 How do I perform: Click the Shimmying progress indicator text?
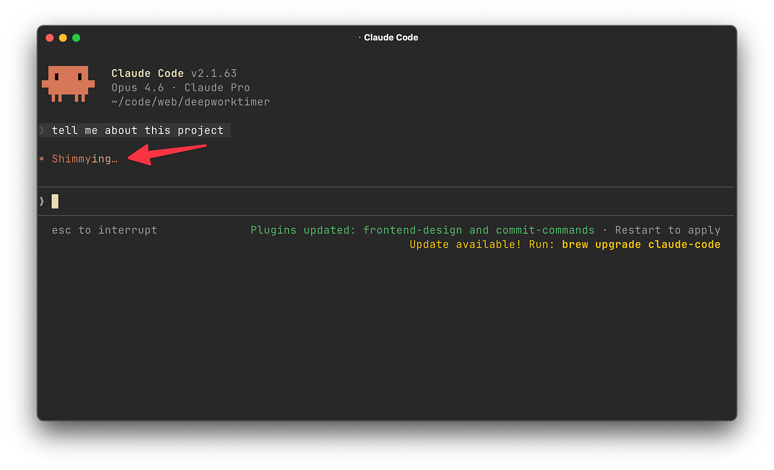click(85, 158)
